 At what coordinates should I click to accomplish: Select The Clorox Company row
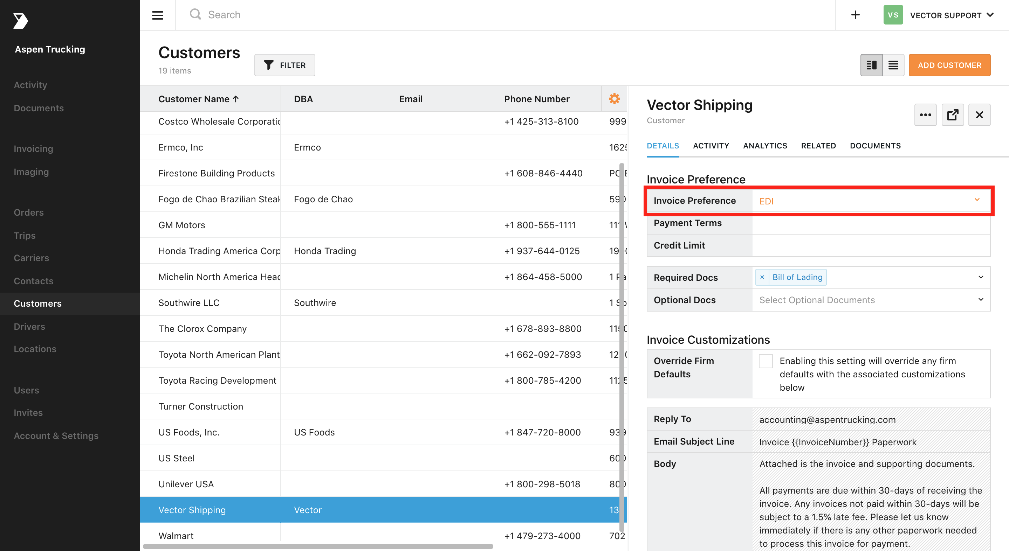point(384,329)
